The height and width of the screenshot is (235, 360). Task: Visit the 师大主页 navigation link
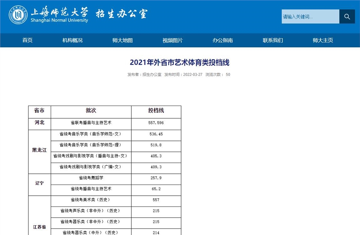tap(323, 40)
